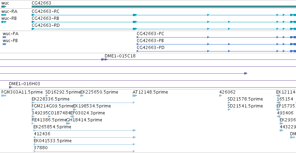This screenshot has height=153, width=296.
Task: Click the SD21578.5prime EST label
Action: click(x=245, y=99)
